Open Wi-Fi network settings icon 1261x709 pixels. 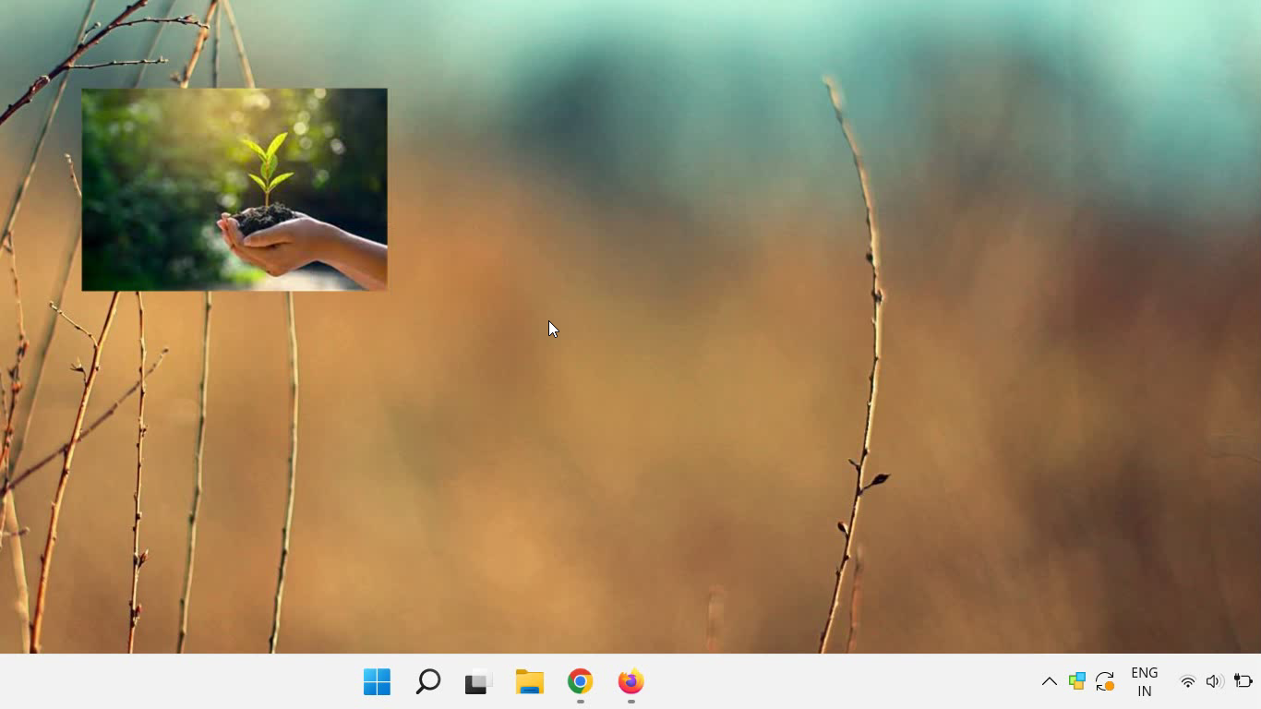pos(1188,682)
